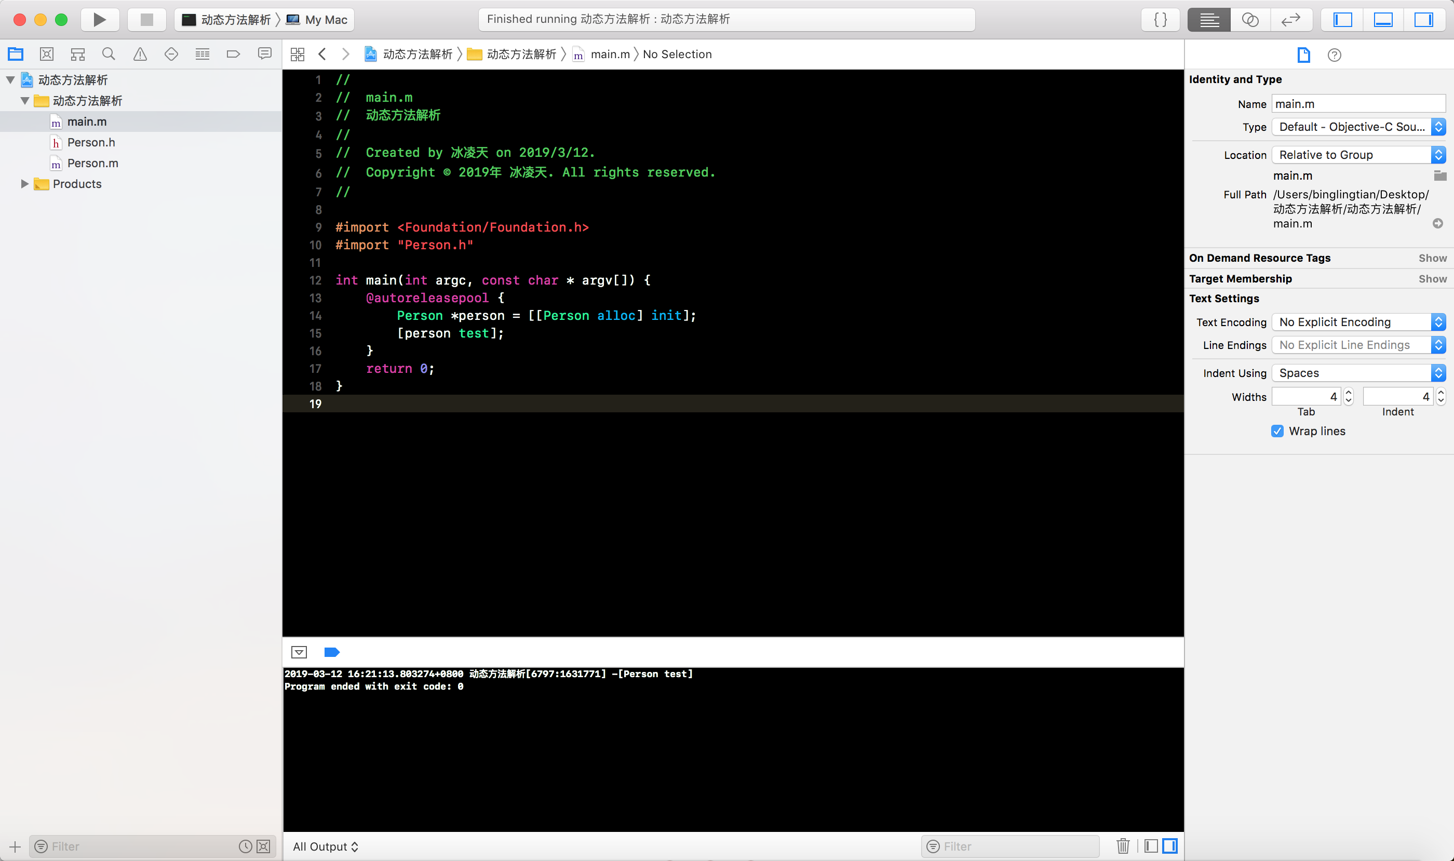Screen dimensions: 1454x861
Task: Click the Run play button
Action: pos(100,20)
